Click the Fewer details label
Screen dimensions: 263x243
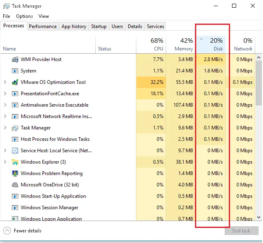28,231
